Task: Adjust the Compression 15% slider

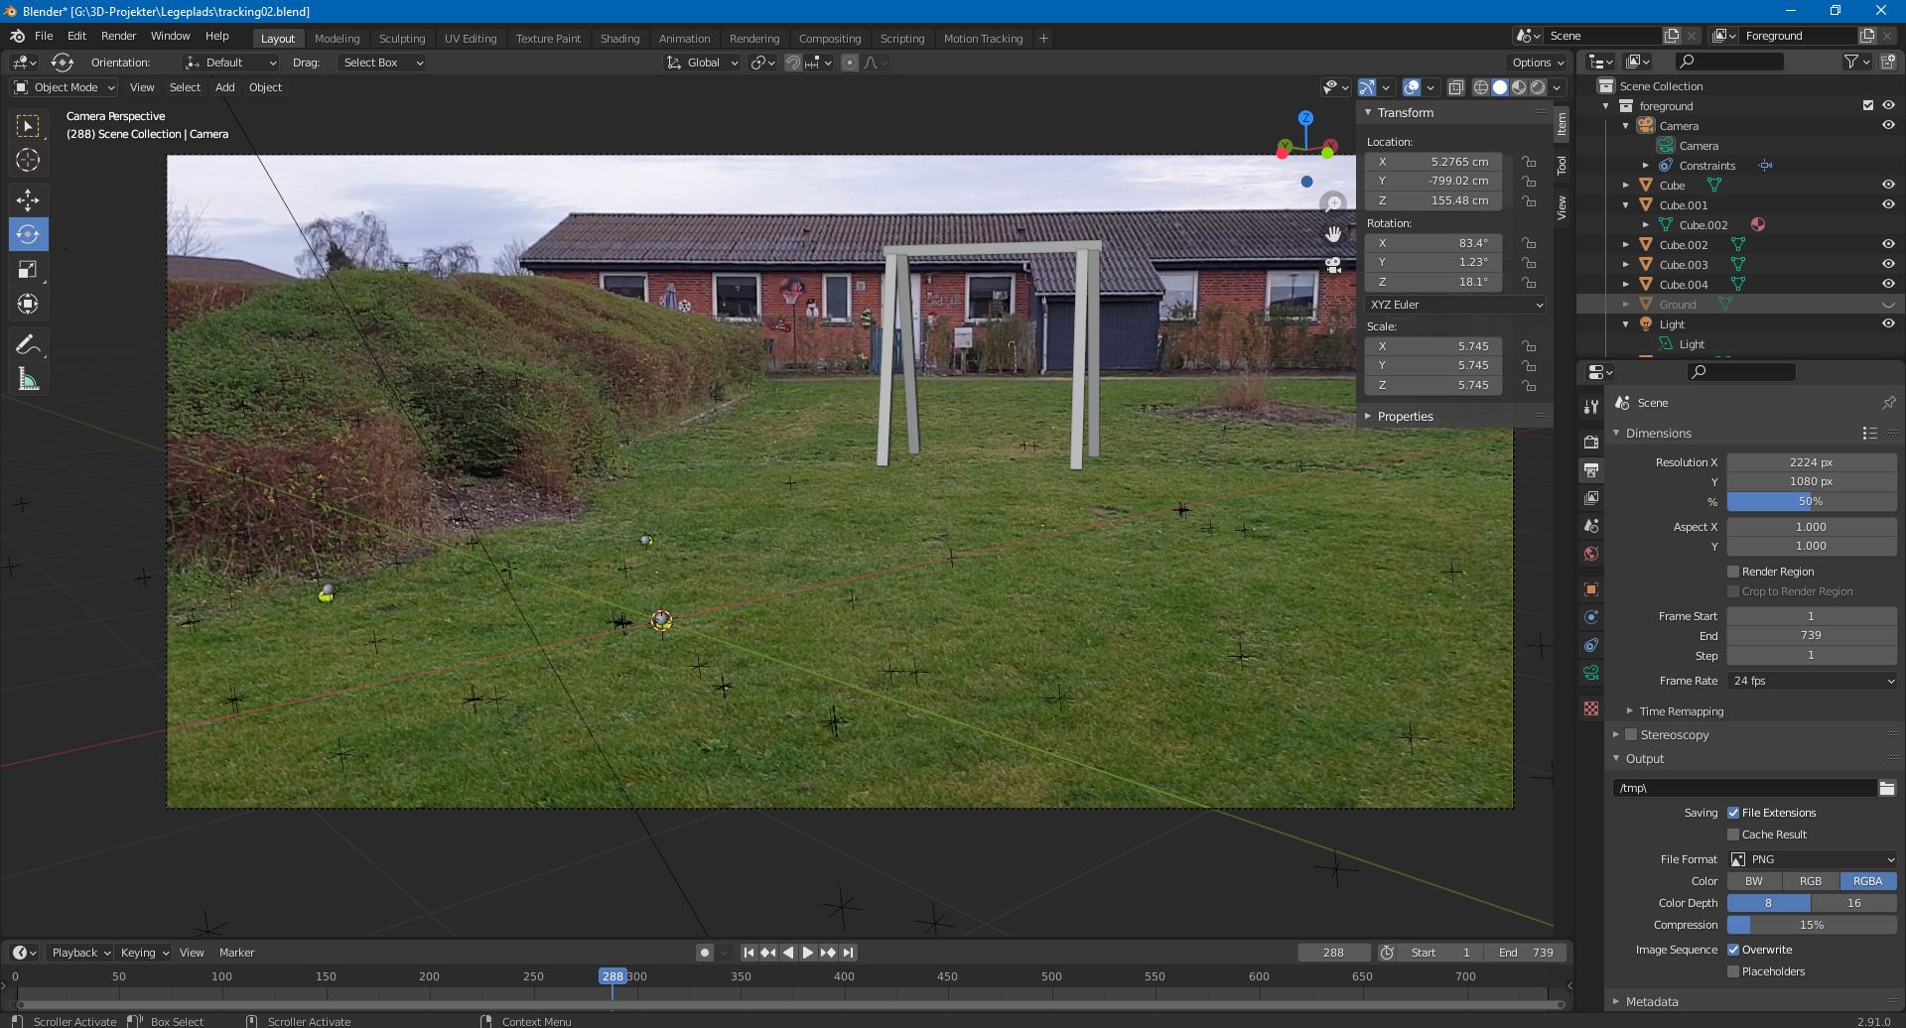Action: 1812,925
